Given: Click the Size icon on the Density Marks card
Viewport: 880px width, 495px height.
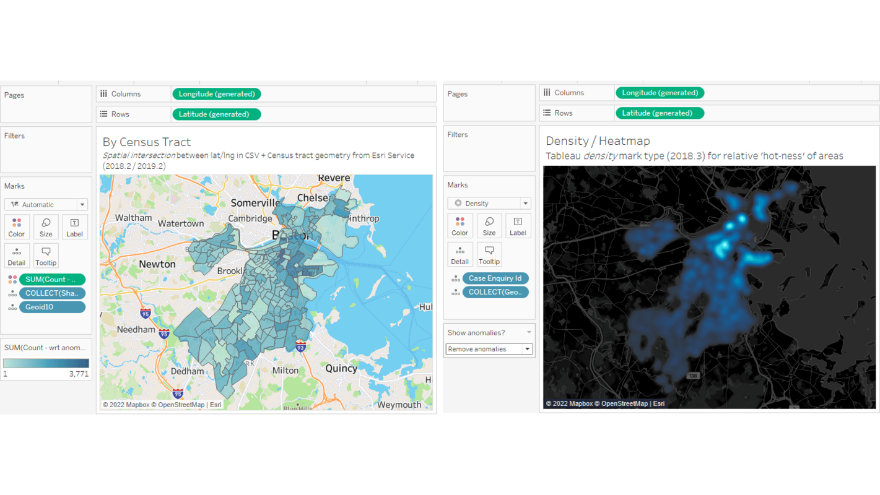Looking at the screenshot, I should (x=489, y=225).
